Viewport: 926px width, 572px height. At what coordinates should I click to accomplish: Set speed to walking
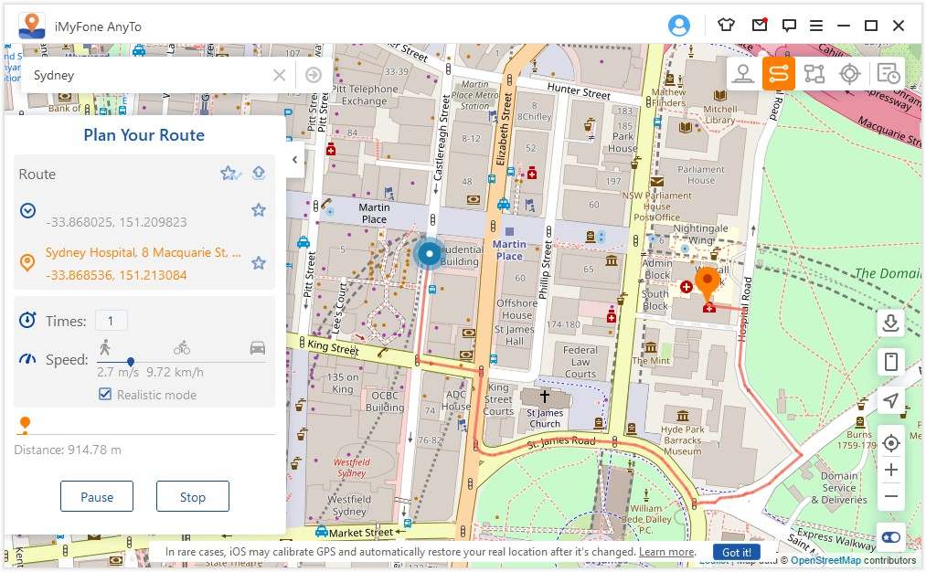(105, 347)
